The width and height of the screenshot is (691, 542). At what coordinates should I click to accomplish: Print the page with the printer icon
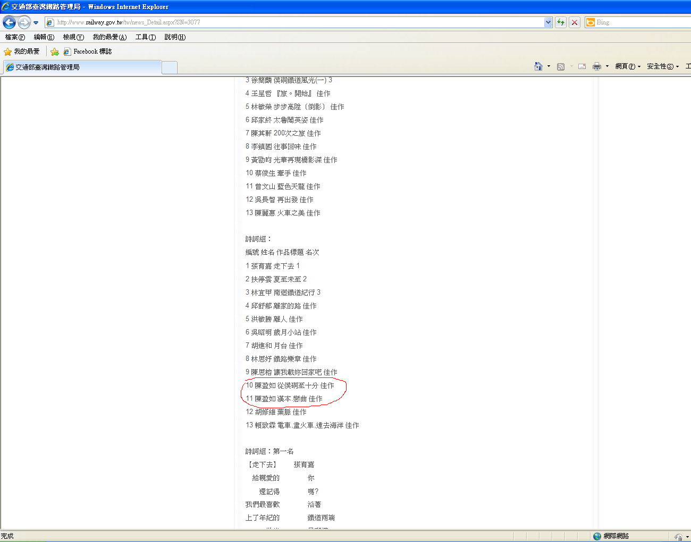[x=596, y=66]
